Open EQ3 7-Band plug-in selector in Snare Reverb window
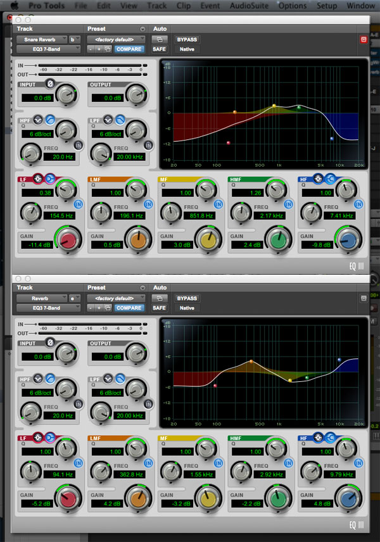This screenshot has width=380, height=542. 48,49
